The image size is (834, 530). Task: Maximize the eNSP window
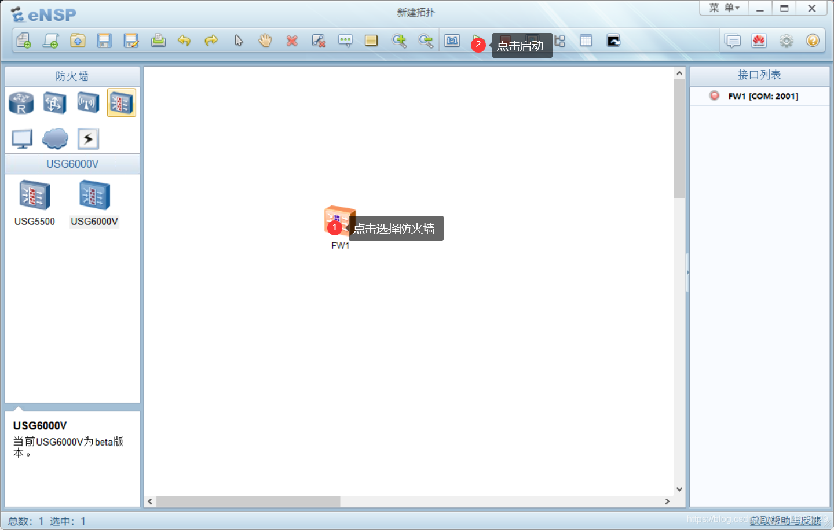pyautogui.click(x=784, y=8)
